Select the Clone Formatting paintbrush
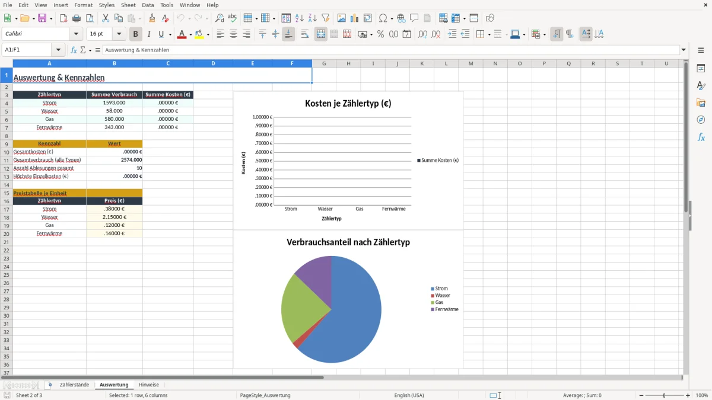Image resolution: width=712 pixels, height=400 pixels. [152, 18]
